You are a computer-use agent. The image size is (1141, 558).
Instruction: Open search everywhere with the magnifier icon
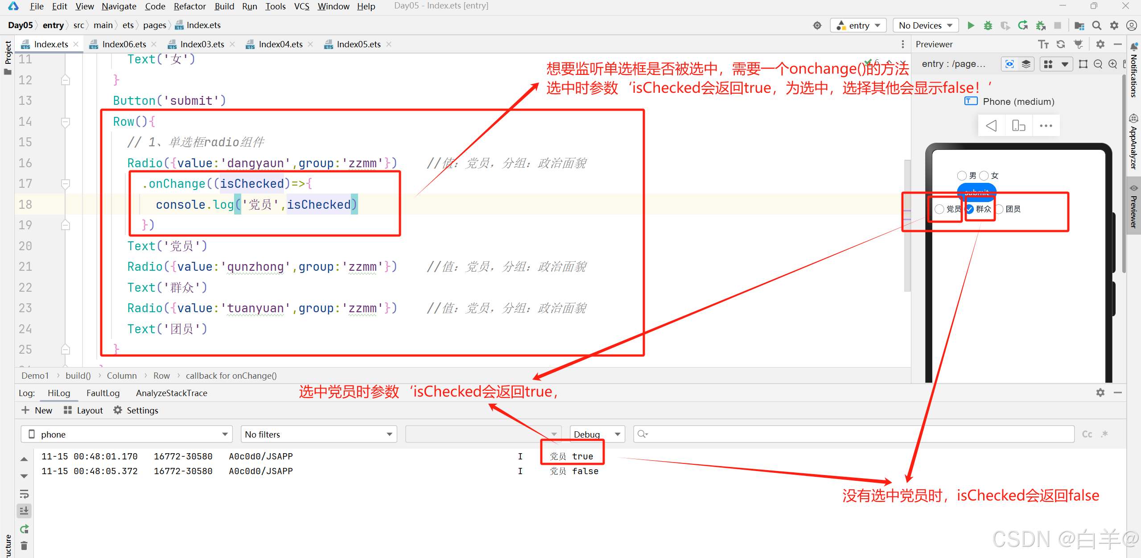1097,25
